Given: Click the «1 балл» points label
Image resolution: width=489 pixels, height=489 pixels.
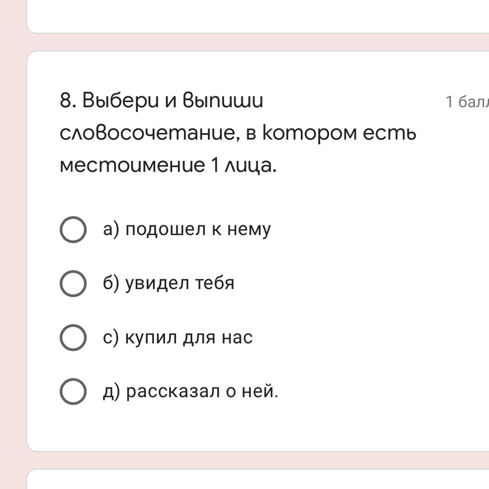Looking at the screenshot, I should (467, 102).
